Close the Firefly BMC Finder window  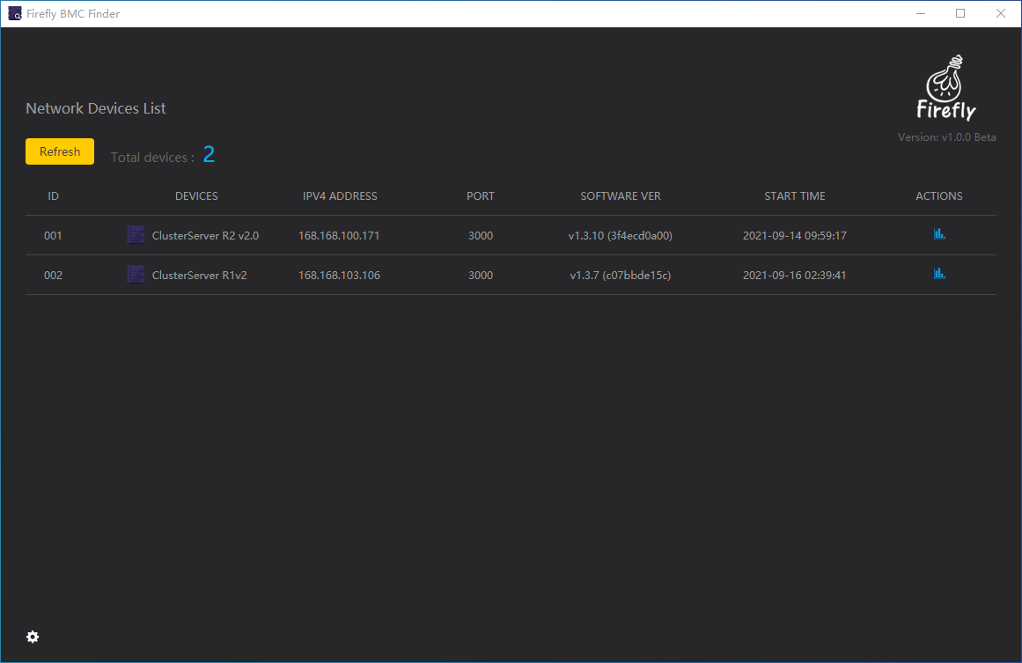1001,14
